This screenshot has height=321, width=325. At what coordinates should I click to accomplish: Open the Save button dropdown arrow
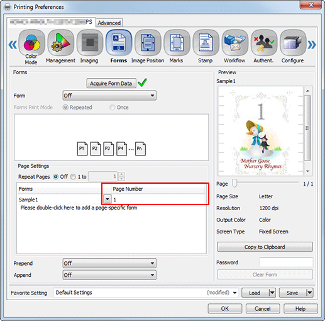(310, 293)
